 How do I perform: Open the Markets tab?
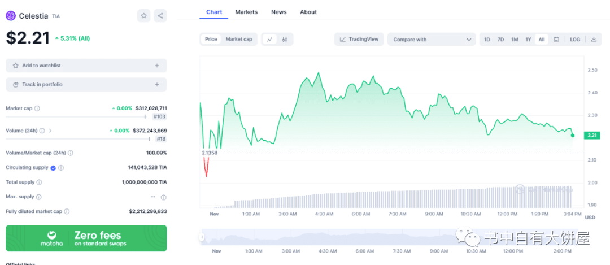pyautogui.click(x=246, y=12)
